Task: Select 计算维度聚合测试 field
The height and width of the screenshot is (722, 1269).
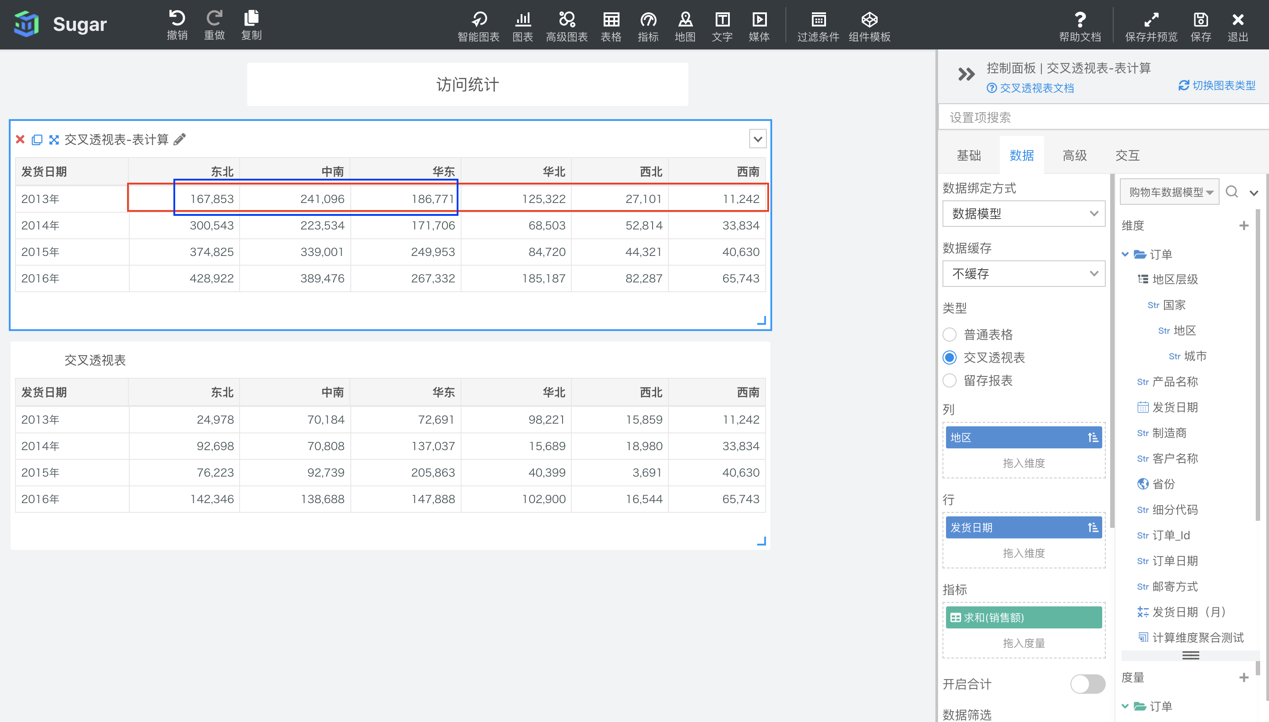Action: point(1190,638)
